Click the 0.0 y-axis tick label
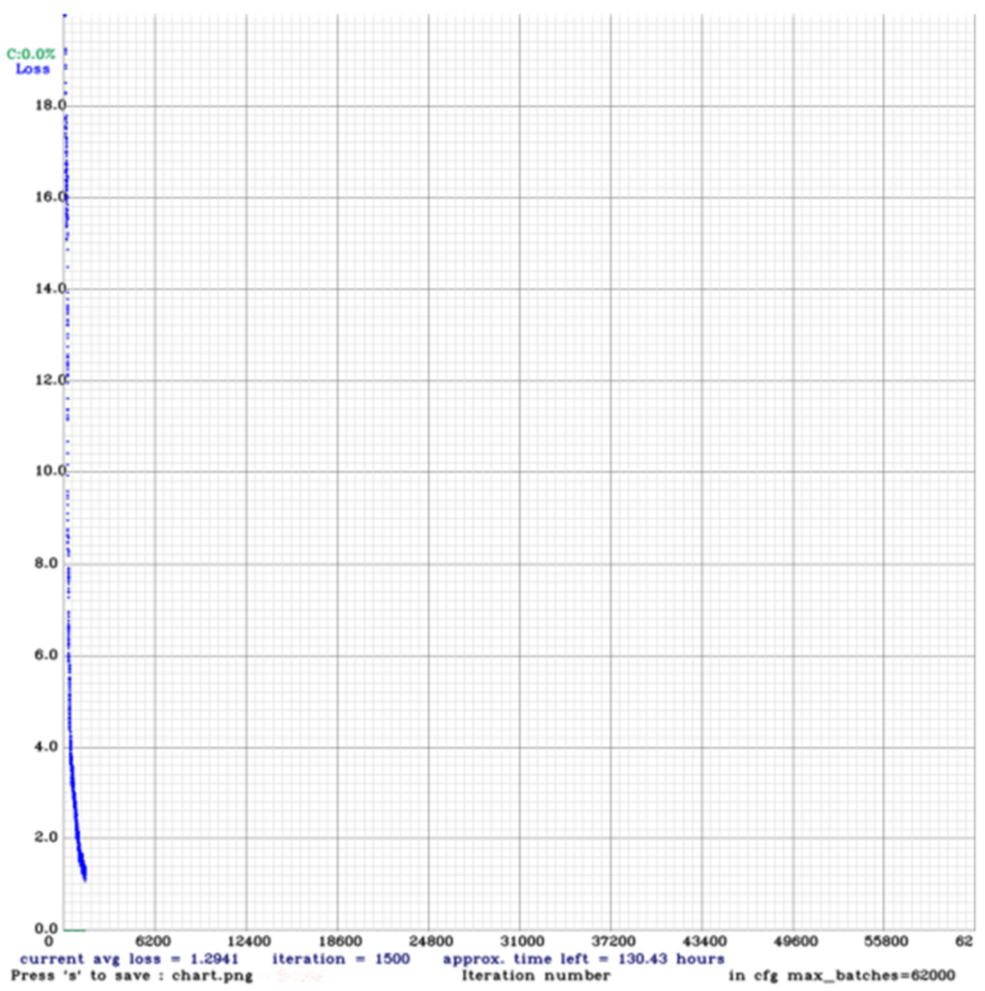 [46, 928]
